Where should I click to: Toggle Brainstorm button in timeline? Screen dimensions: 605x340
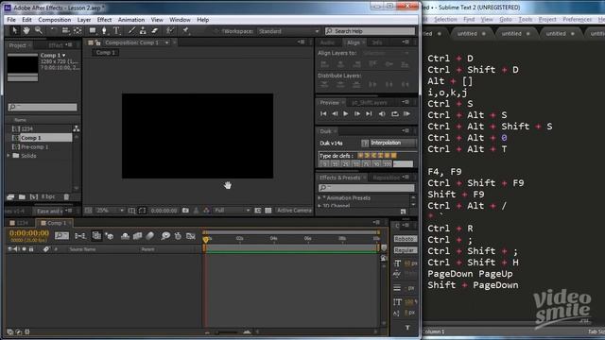click(165, 236)
